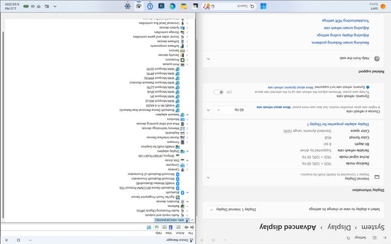Select Intel(R) Wi-Fi 6 AX203 adapter
Screen dimensions: 391x244
[160, 105]
